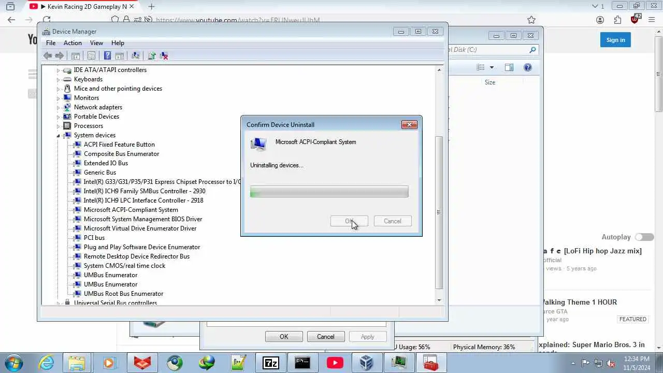The height and width of the screenshot is (373, 663).
Task: Select the Extended IO Bus device
Action: tap(106, 163)
